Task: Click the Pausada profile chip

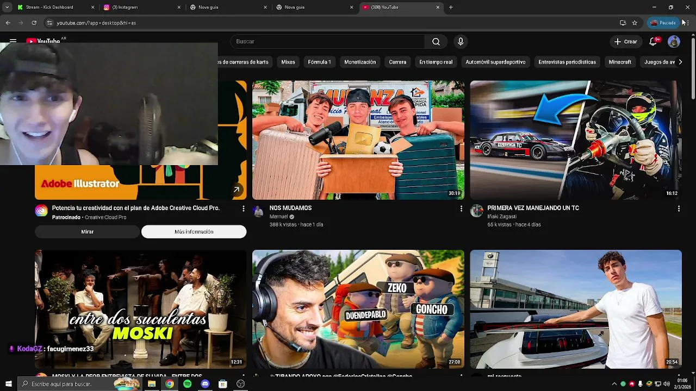Action: coord(663,23)
